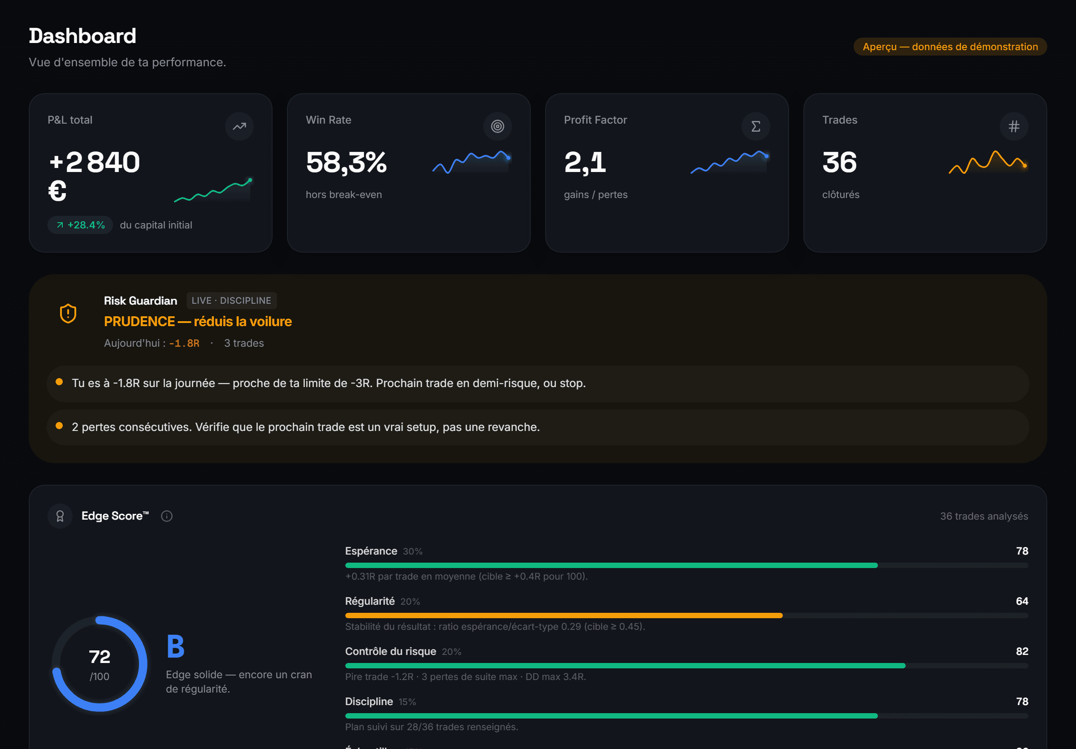Click the trending-up icon in P&L total card
Image resolution: width=1076 pixels, height=749 pixels.
239,126
